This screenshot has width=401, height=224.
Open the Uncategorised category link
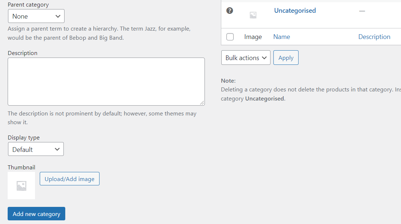tap(295, 11)
